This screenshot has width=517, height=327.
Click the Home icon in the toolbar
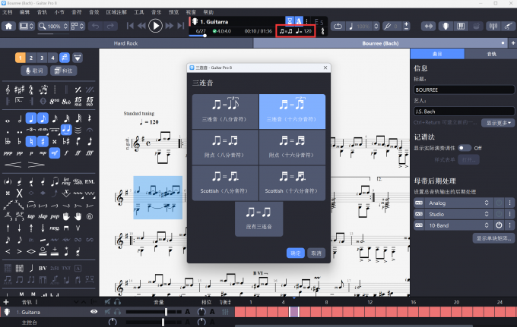(x=8, y=26)
